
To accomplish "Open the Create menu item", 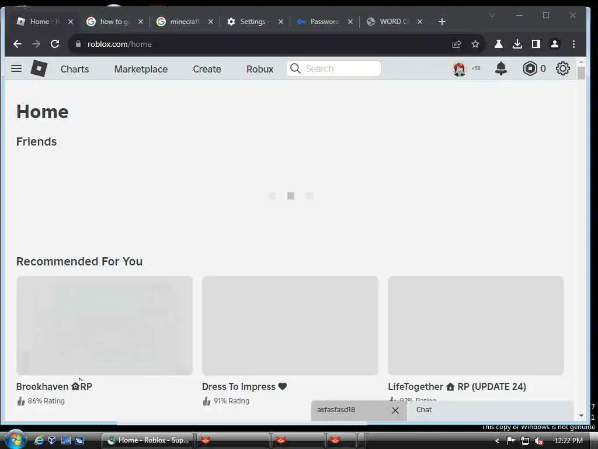I will 207,69.
